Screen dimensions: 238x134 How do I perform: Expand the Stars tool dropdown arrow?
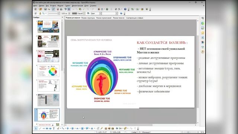(x=94, y=128)
